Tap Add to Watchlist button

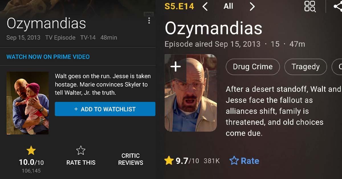pyautogui.click(x=105, y=109)
